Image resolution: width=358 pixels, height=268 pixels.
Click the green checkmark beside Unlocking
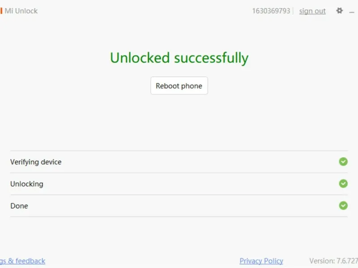[x=343, y=184]
